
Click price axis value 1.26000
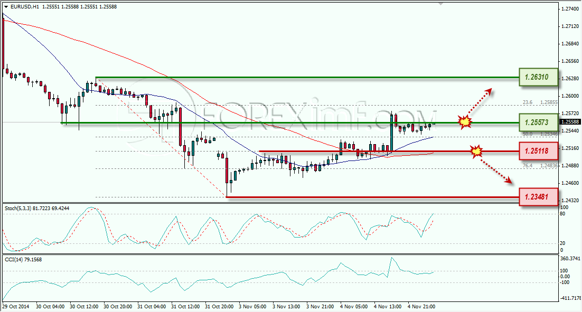[570, 96]
